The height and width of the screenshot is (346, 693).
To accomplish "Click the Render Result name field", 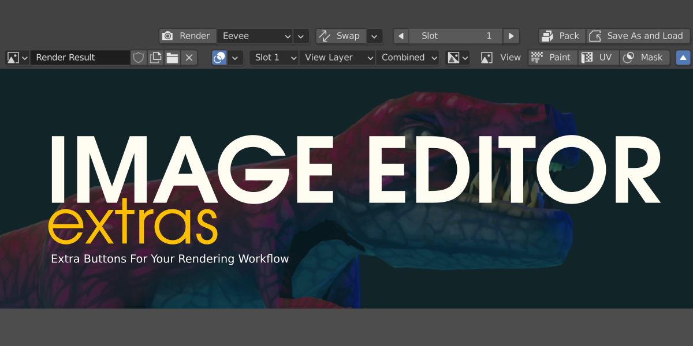I will coord(81,57).
